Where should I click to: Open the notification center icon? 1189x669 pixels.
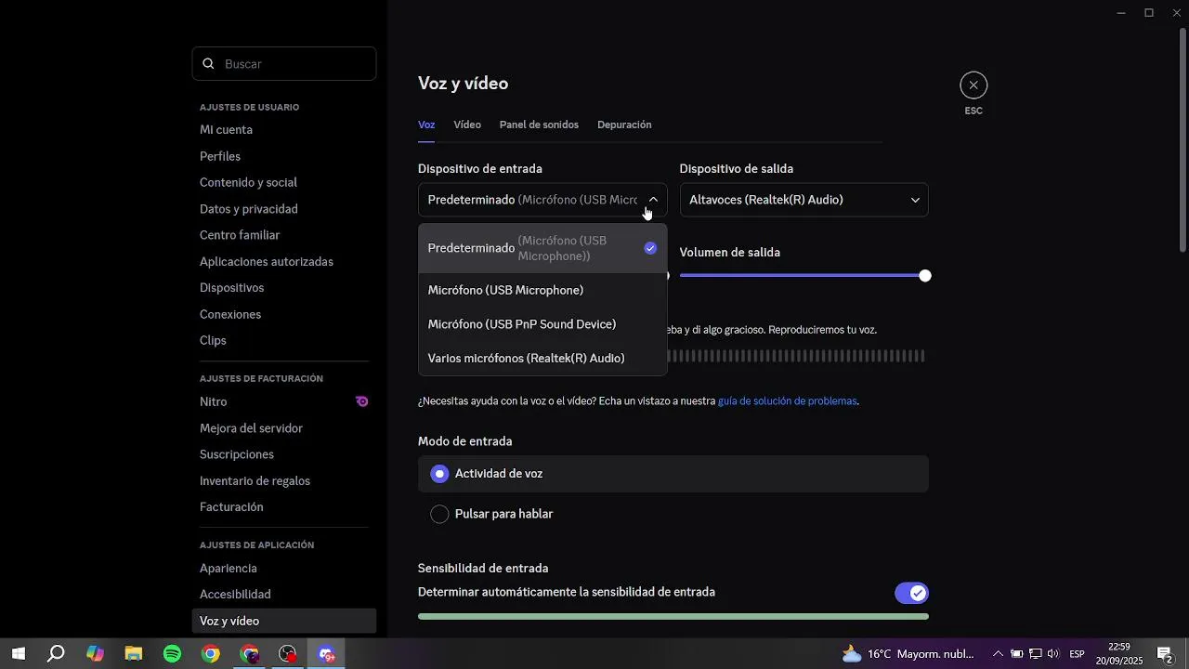[1165, 654]
